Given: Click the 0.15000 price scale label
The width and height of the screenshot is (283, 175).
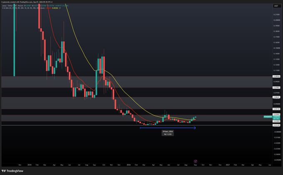Looking at the screenshot, I should [277, 48].
